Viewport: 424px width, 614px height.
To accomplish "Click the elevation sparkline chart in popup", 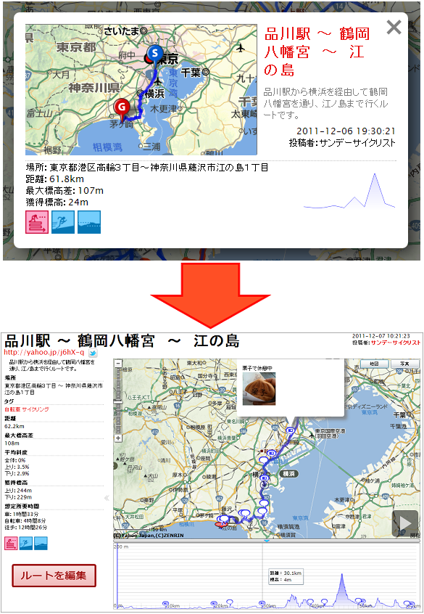I will pos(349,191).
